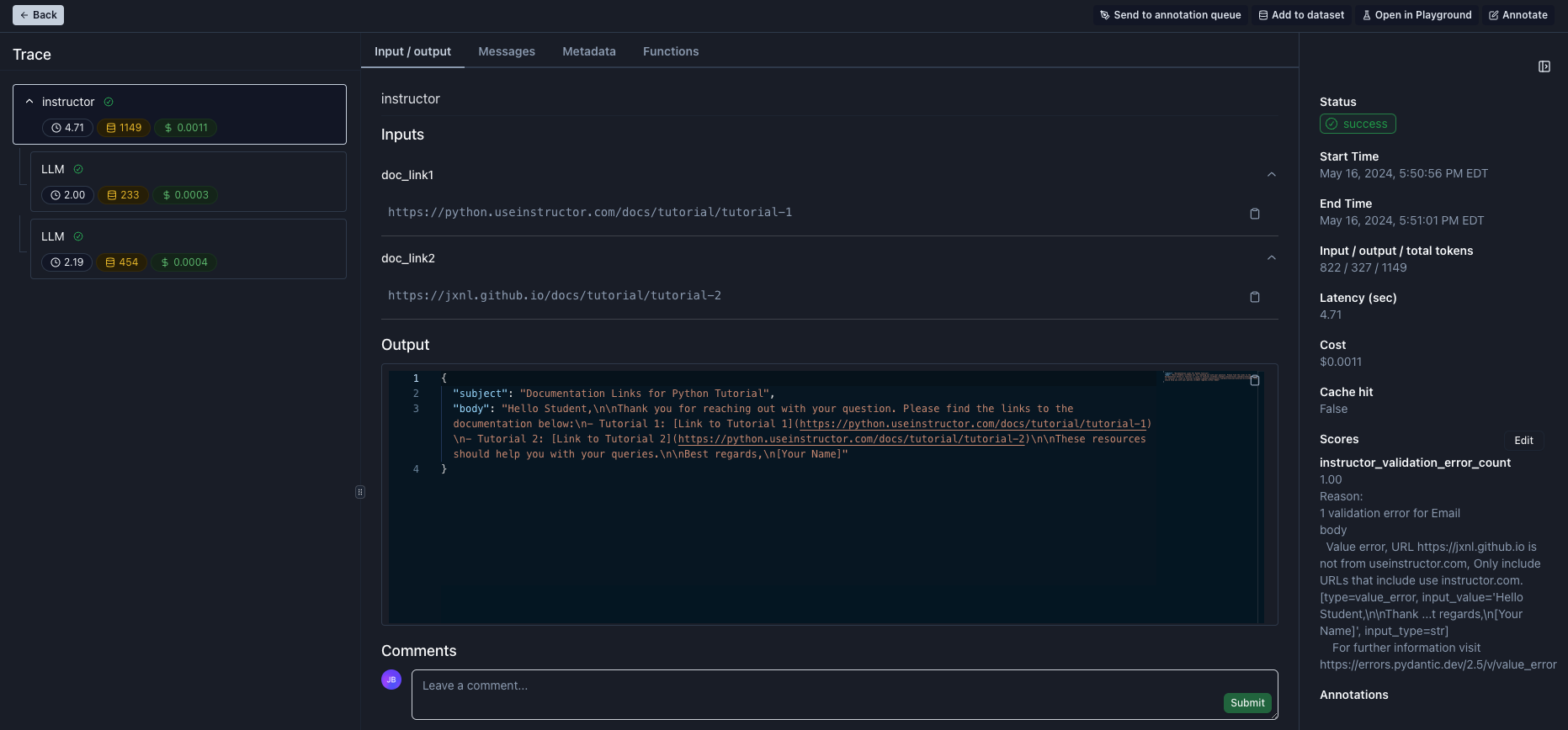Click the JB user avatar in Comments
Screen dimensions: 1568x730
coord(391,680)
